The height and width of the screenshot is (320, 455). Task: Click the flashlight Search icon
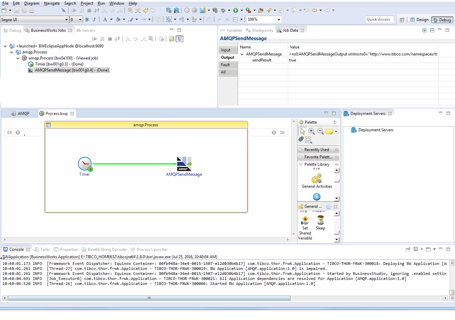[269, 11]
